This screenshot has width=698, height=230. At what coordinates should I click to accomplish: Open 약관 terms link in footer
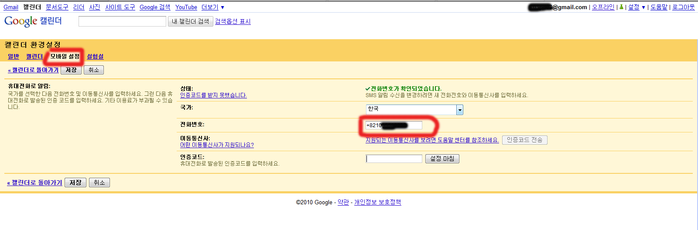tap(343, 202)
